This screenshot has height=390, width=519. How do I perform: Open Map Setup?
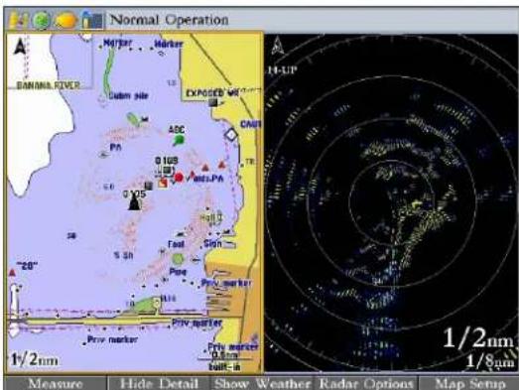coord(469,384)
